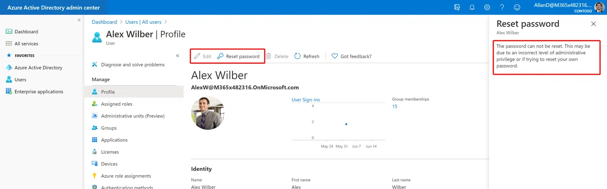Open Licenses in the Manage menu
Image resolution: width=607 pixels, height=189 pixels.
tap(110, 152)
